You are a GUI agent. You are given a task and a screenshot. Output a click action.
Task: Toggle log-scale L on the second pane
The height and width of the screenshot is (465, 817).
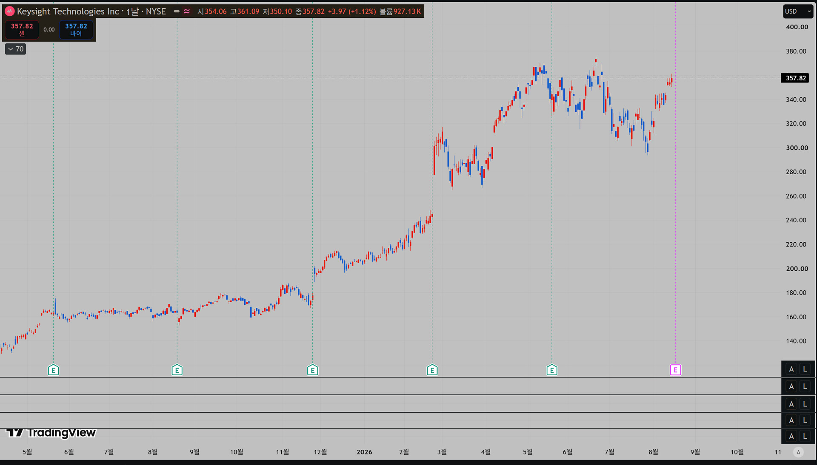[x=805, y=386]
